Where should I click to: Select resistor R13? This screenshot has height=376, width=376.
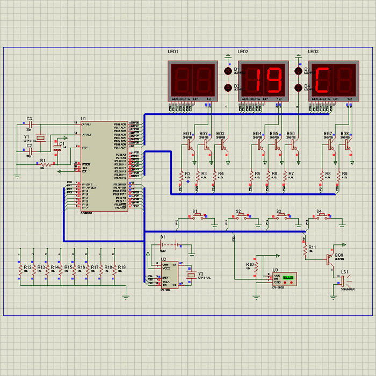34,270
